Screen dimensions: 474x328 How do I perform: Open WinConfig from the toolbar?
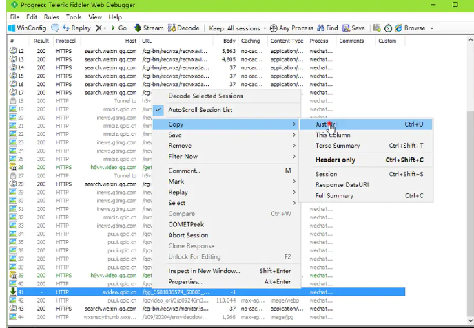coord(28,28)
